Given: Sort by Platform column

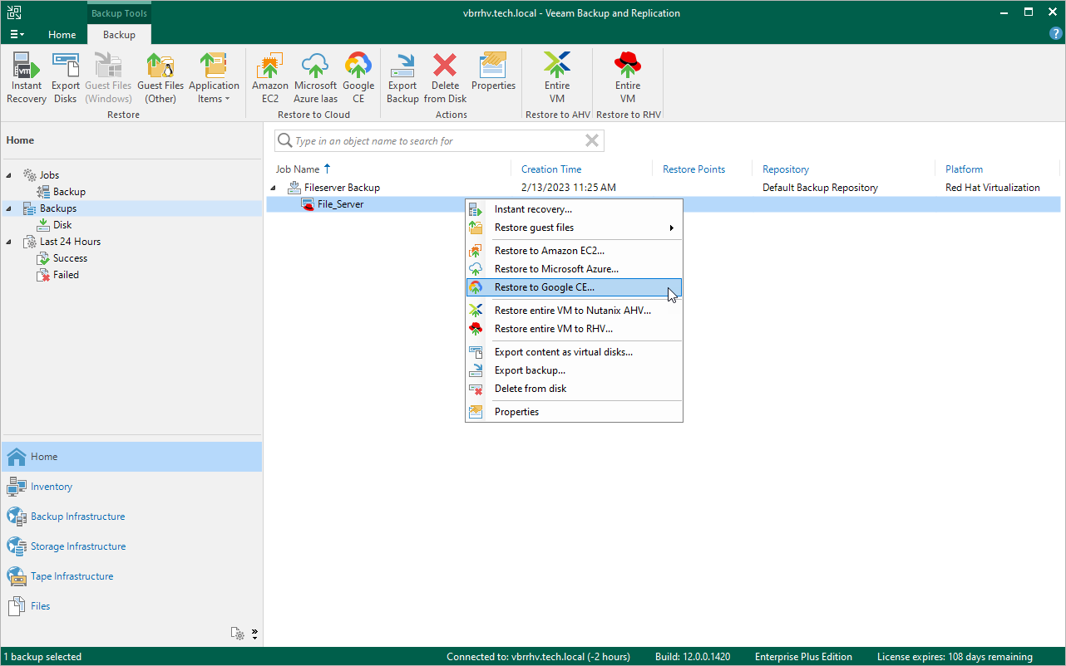Looking at the screenshot, I should tap(964, 169).
